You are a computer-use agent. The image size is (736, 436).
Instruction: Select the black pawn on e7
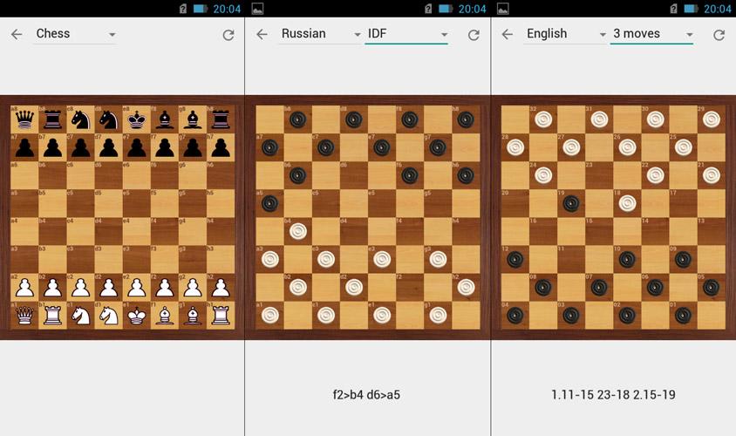click(137, 148)
